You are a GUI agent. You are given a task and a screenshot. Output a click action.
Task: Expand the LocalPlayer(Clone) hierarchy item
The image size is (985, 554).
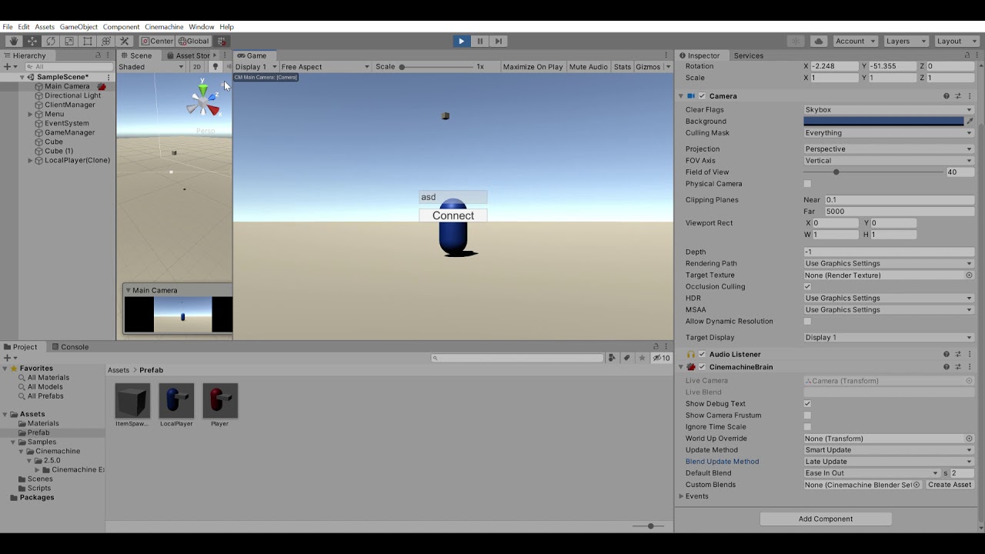tap(29, 160)
